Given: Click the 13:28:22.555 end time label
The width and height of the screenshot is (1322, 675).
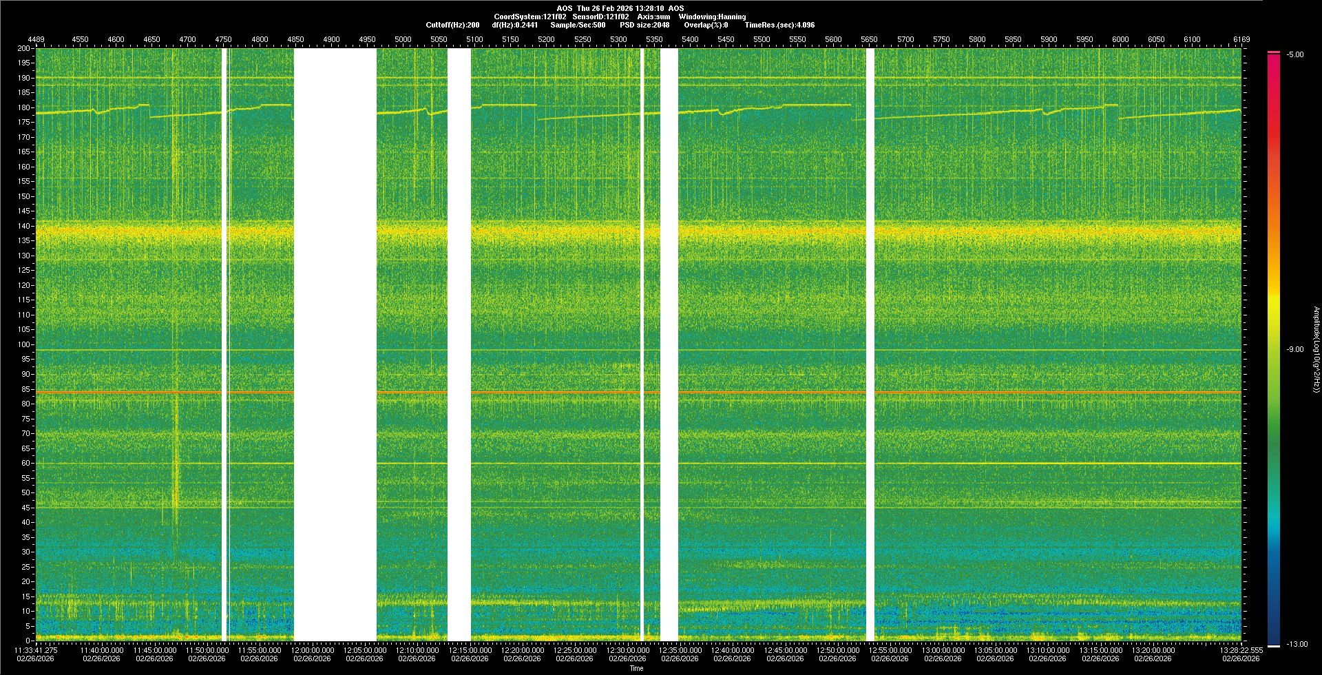Looking at the screenshot, I should [x=1241, y=650].
